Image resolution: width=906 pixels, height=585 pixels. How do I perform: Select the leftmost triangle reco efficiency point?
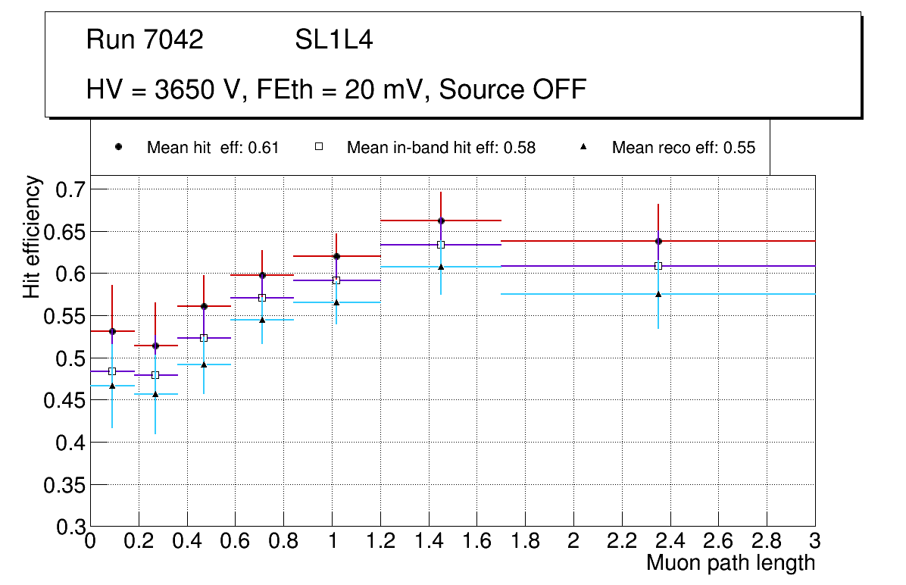[x=112, y=386]
